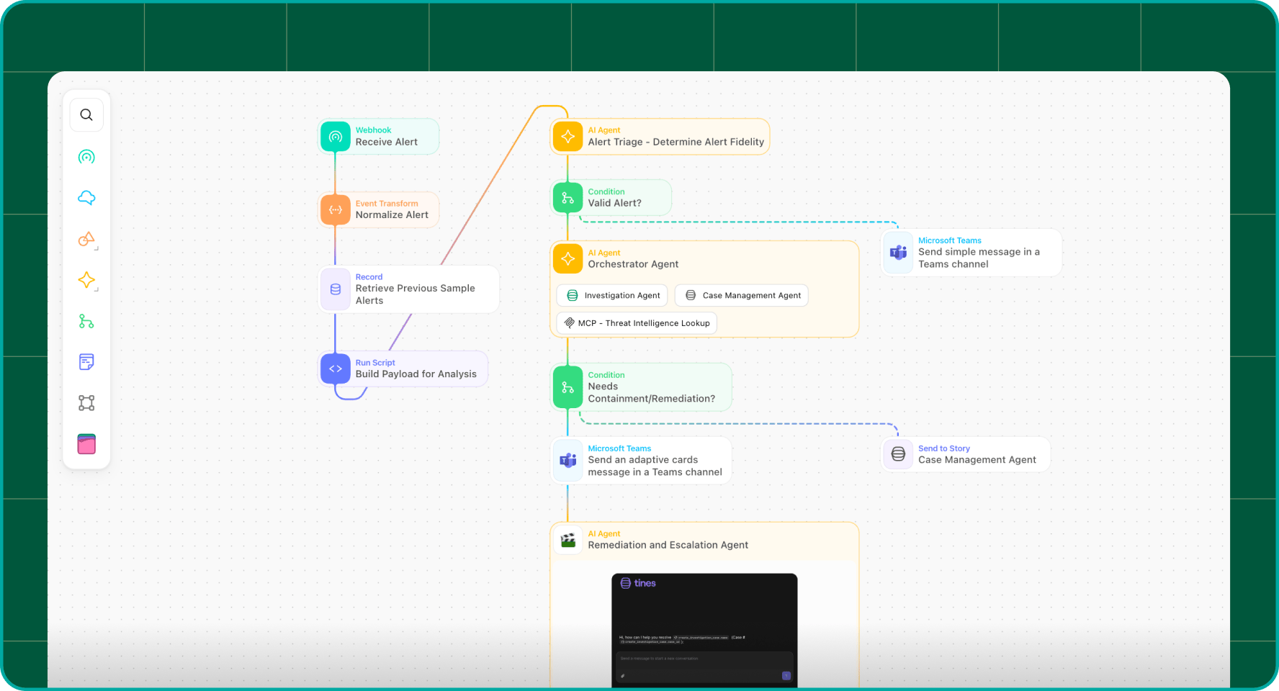Open the search tool in the sidebar

tap(86, 115)
